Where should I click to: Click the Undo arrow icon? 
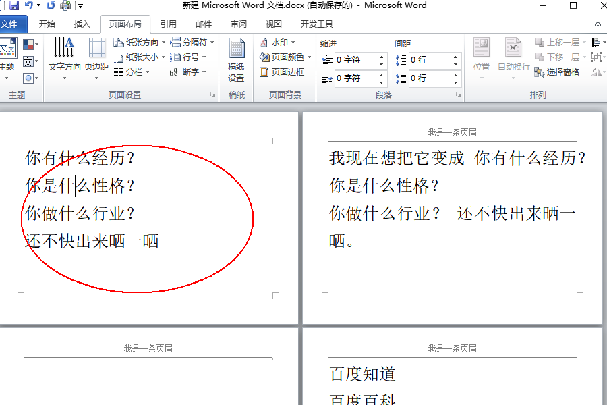tap(28, 5)
